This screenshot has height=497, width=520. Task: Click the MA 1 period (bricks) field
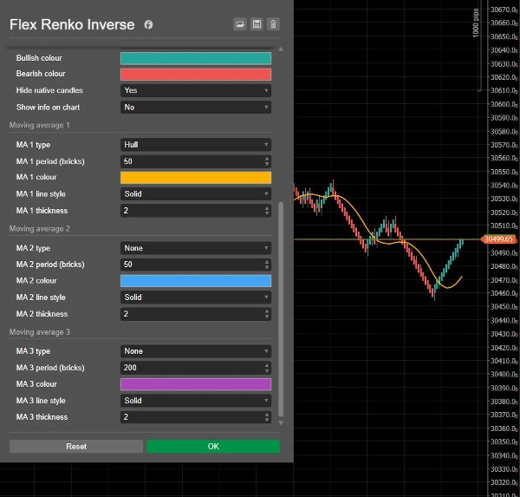coord(196,161)
